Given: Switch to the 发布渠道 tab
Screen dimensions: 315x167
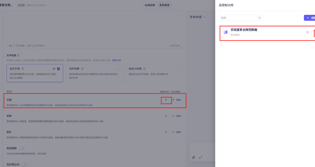Looking at the screenshot, I should coord(164,5).
